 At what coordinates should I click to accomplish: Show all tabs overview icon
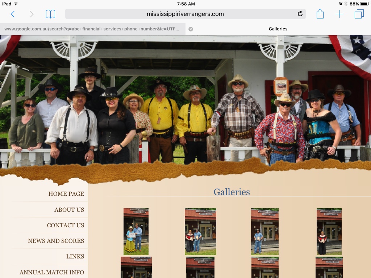pos(359,14)
